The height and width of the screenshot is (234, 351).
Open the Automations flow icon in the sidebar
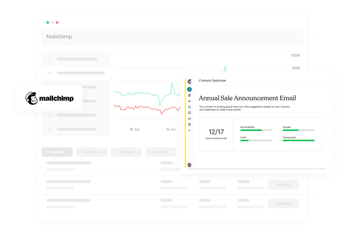point(189,107)
